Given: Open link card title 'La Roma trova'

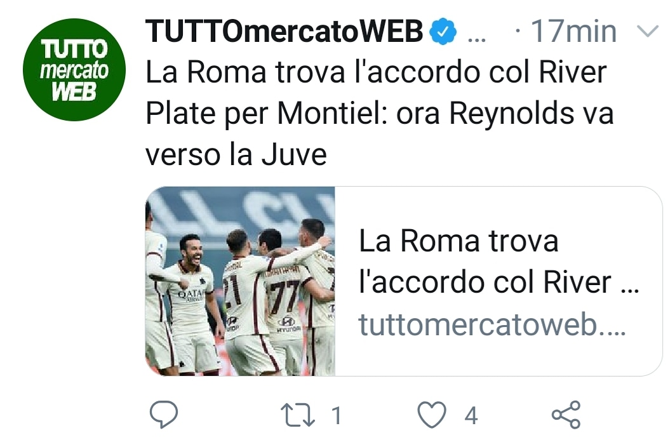Looking at the screenshot, I should 458,241.
